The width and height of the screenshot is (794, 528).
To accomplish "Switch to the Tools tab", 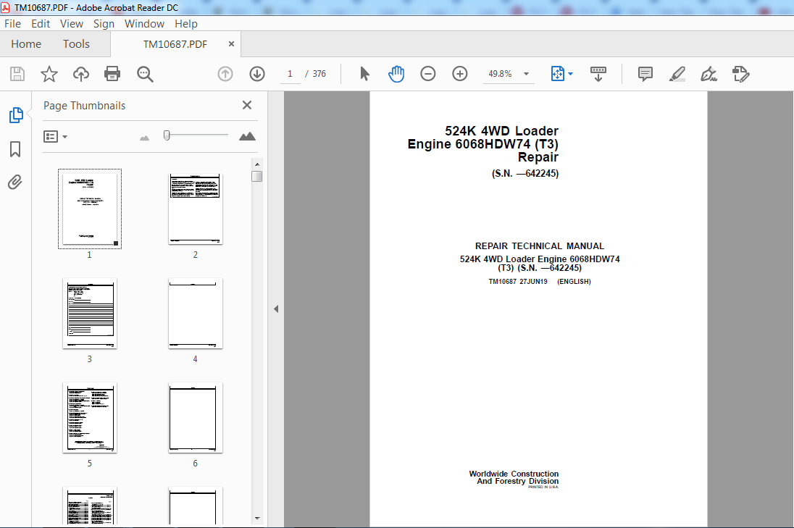I will [x=77, y=44].
